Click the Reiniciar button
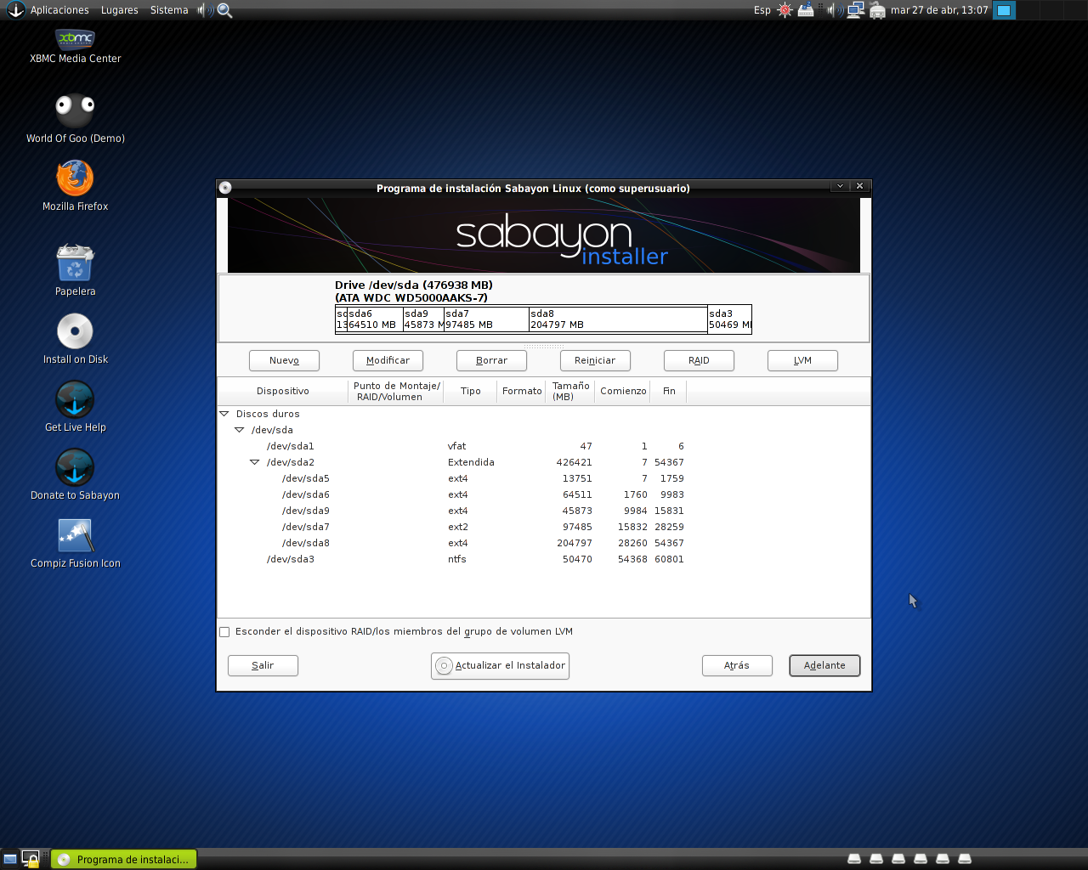Viewport: 1088px width, 870px height. (x=595, y=360)
